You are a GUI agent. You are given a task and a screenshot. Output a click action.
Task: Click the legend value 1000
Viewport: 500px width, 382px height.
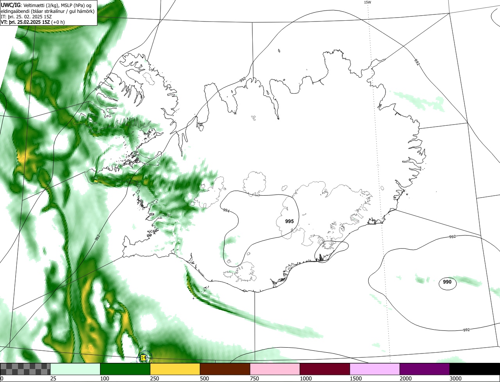(306, 378)
